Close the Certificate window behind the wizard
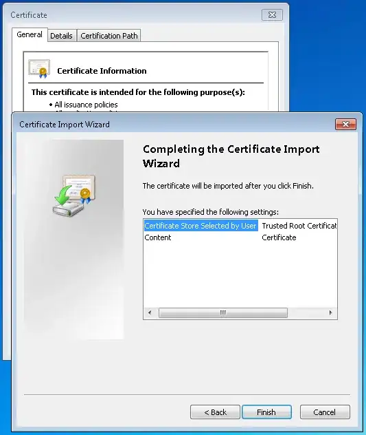Viewport: 366px width, 435px height. [x=272, y=14]
